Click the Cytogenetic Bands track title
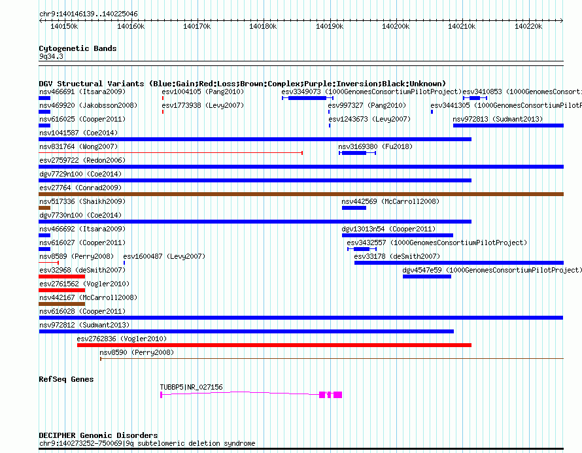The height and width of the screenshot is (453, 582). point(78,48)
